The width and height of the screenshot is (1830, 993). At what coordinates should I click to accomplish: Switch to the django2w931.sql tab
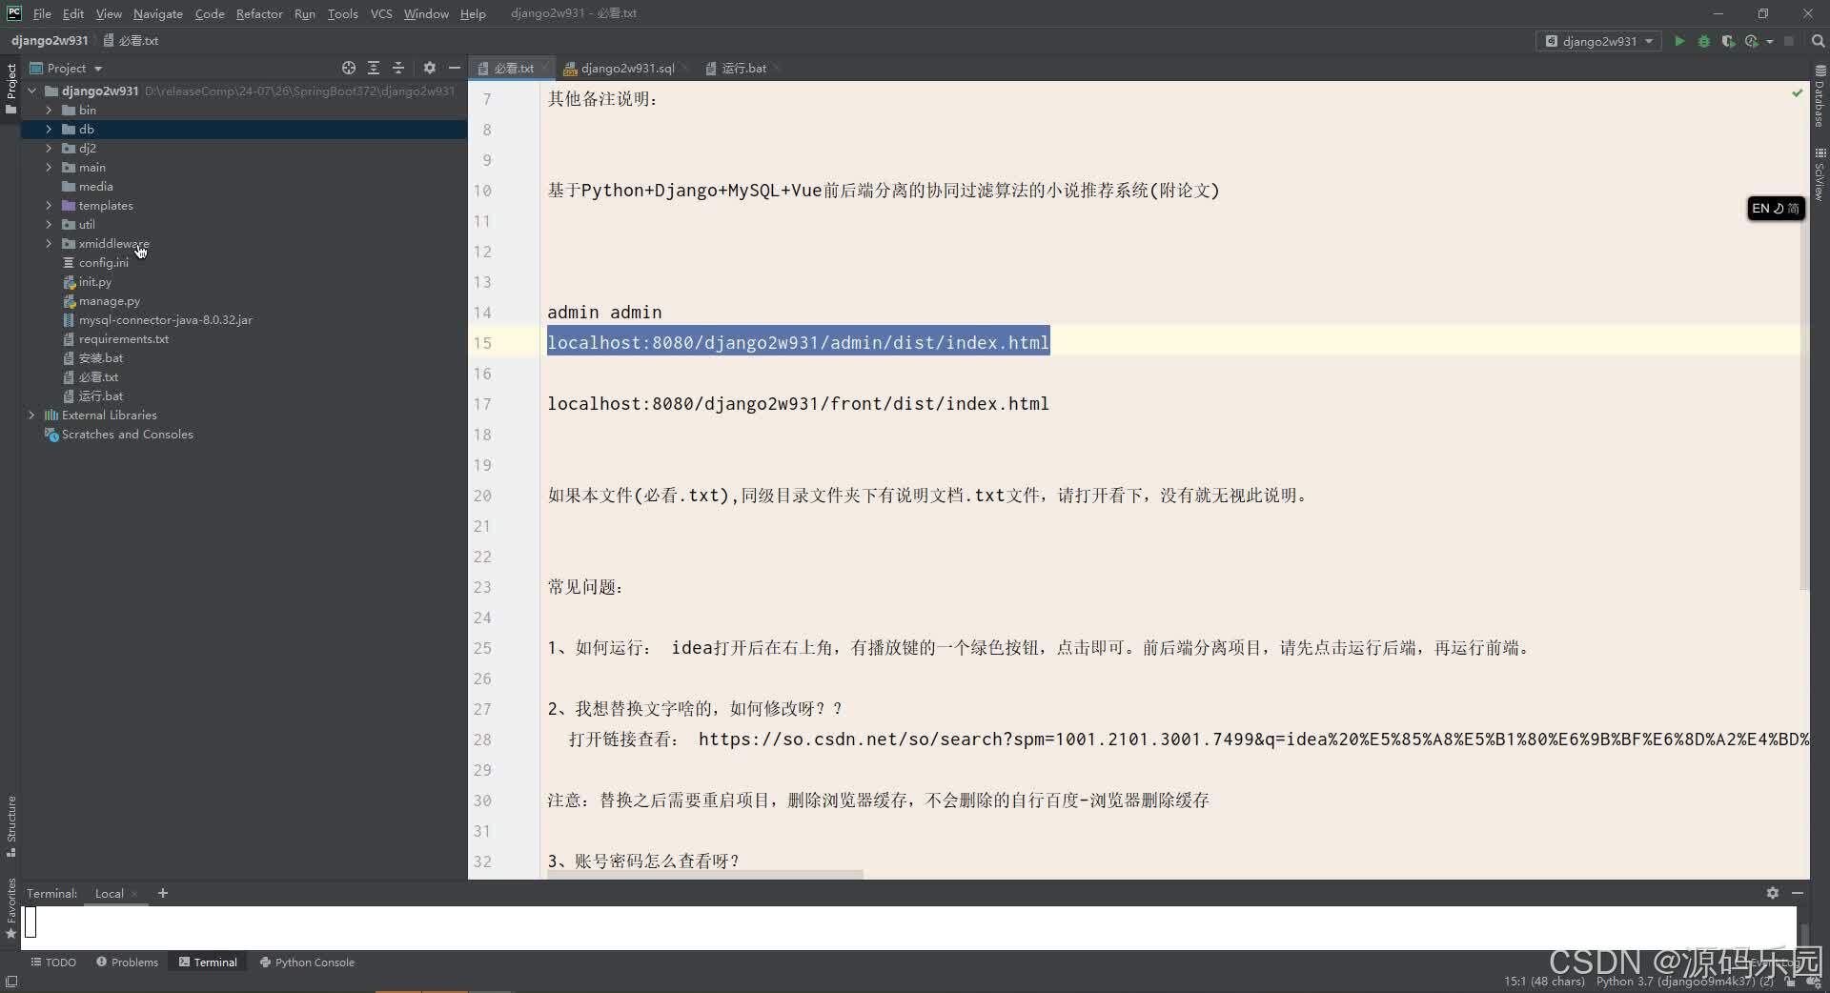pyautogui.click(x=626, y=68)
